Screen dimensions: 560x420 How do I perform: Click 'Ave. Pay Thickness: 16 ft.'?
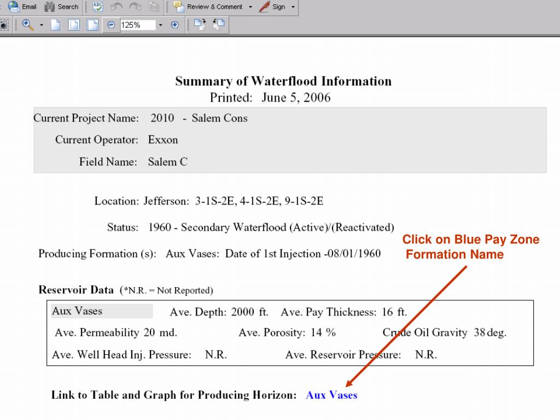coord(344,312)
